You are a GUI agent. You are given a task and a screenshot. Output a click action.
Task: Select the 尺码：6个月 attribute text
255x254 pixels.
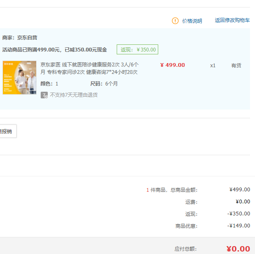coord(104,84)
